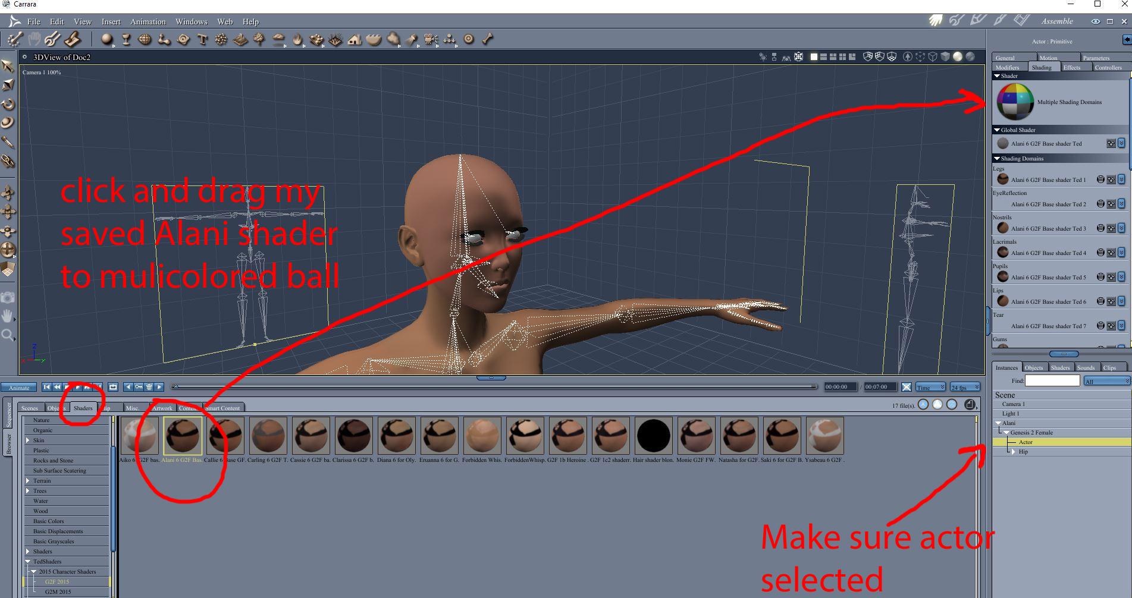The height and width of the screenshot is (598, 1132).
Task: Open the File menu
Action: [34, 21]
